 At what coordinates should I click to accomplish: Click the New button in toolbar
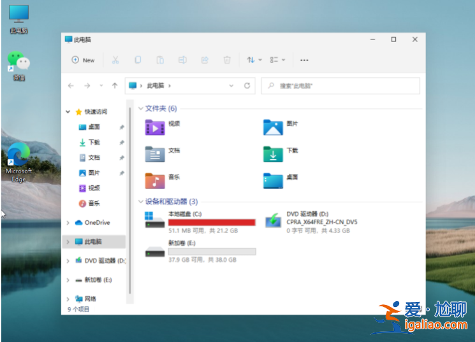pyautogui.click(x=83, y=60)
